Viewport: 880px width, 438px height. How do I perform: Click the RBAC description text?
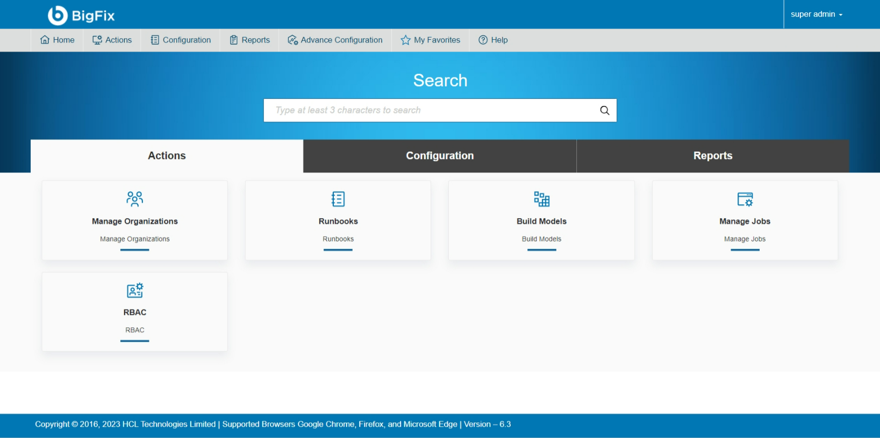pos(135,330)
